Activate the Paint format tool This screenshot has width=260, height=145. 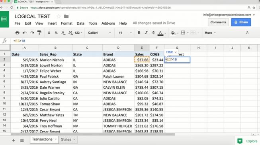tap(39, 32)
